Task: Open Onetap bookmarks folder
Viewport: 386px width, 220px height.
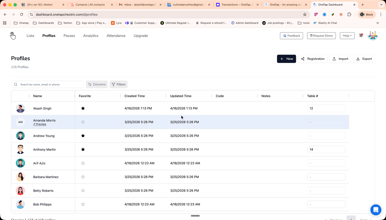Action: pos(21,23)
